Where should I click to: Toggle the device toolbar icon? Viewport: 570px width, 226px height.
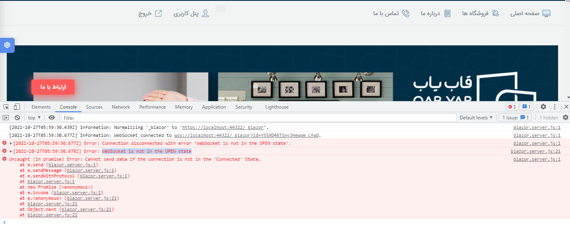[17, 107]
